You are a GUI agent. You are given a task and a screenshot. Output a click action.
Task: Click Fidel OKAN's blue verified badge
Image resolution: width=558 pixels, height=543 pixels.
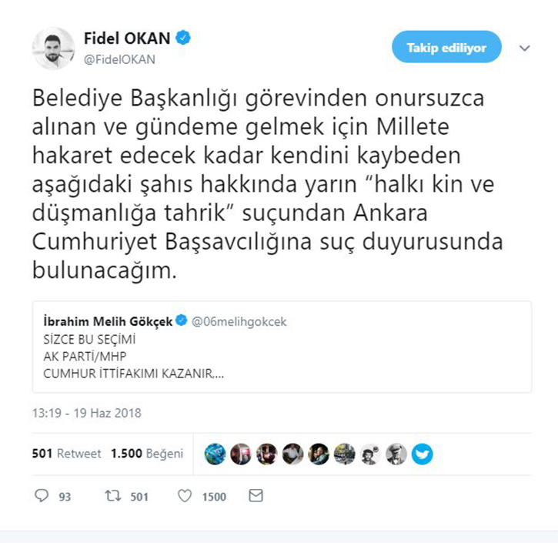coord(183,38)
